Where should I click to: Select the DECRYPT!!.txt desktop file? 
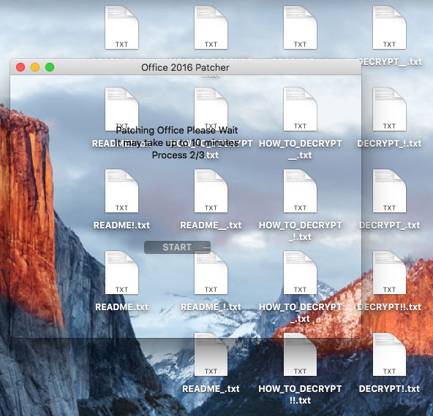tap(389, 273)
